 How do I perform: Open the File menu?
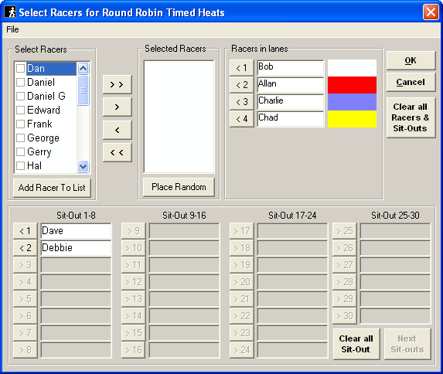pos(12,29)
